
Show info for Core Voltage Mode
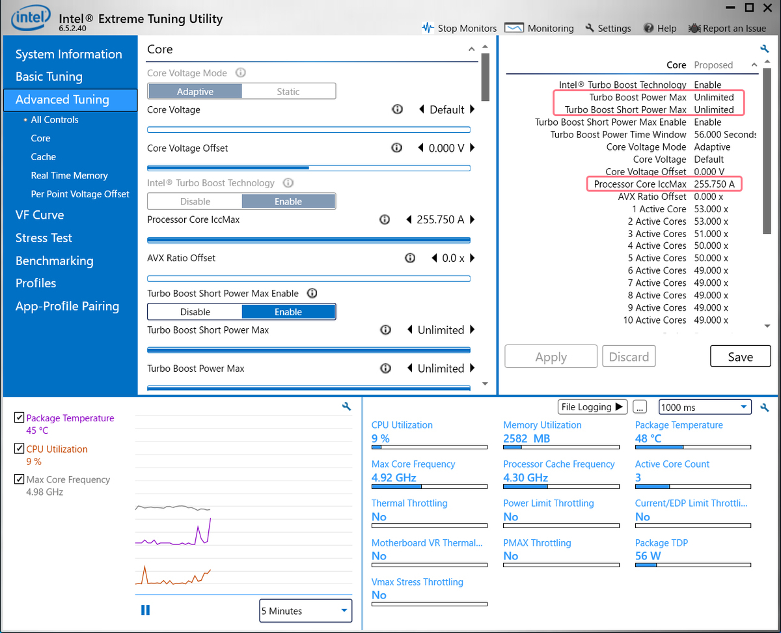(x=240, y=73)
